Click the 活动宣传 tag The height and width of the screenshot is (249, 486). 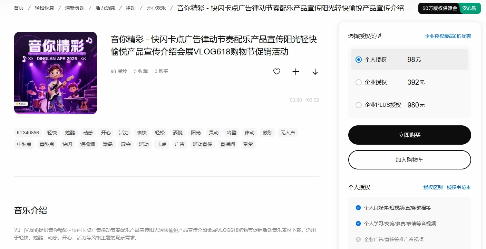[x=203, y=144]
